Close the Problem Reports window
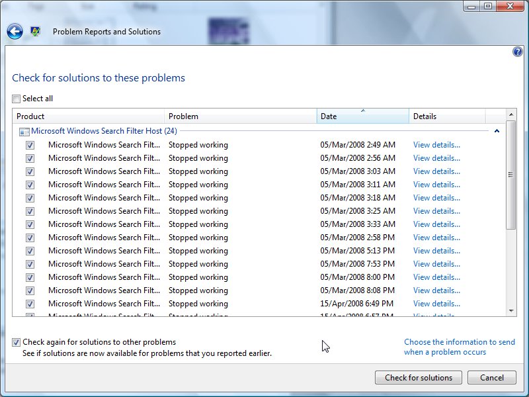The image size is (529, 397). (x=510, y=7)
